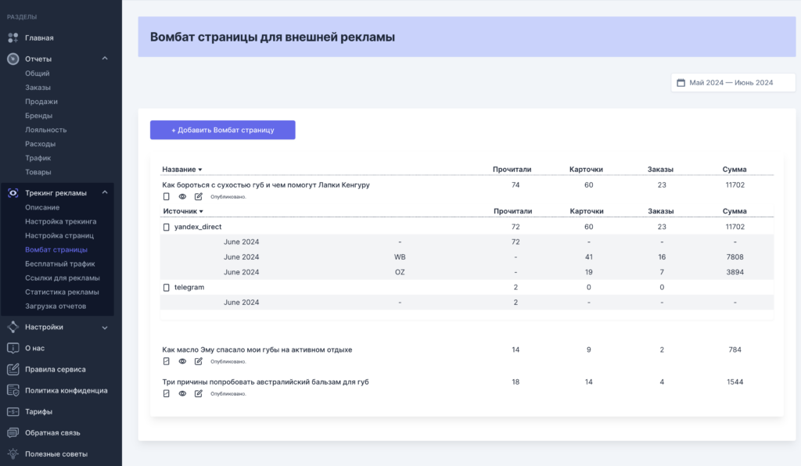Go to Статистика рекламы menu item
This screenshot has height=466, width=801.
(x=62, y=292)
